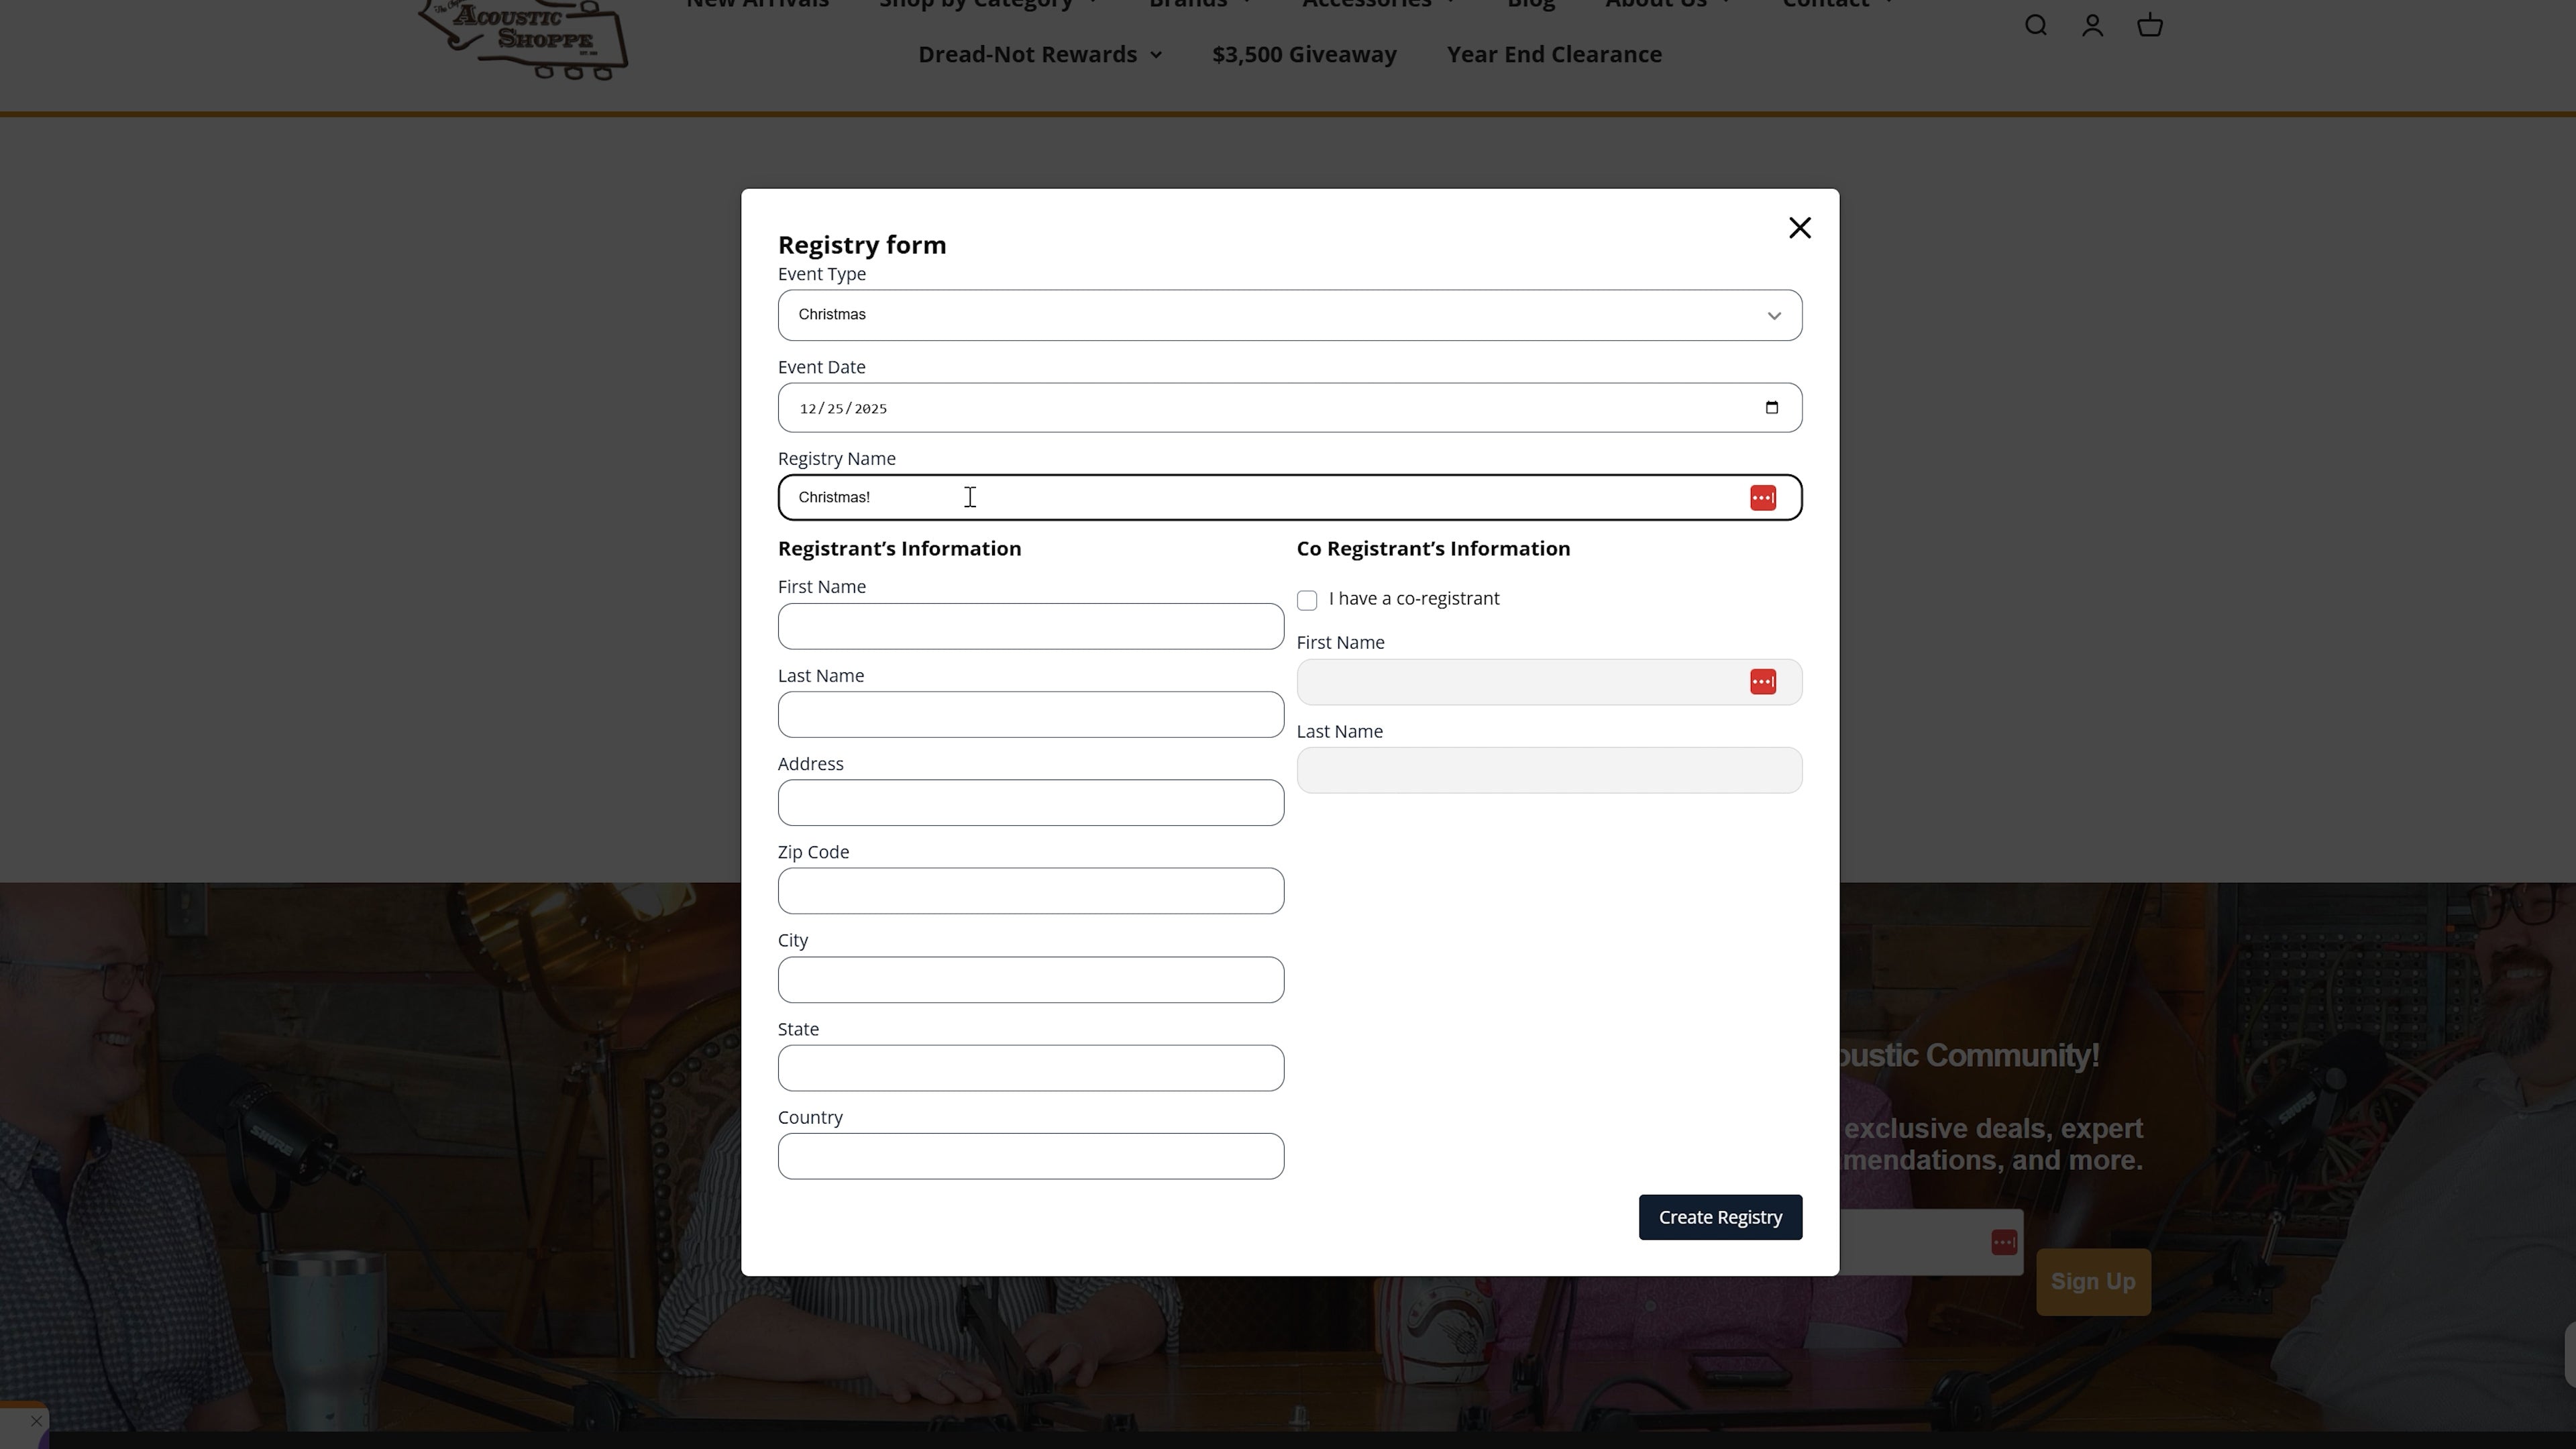
Task: Check the 'I have a co-registrant' box
Action: (1306, 600)
